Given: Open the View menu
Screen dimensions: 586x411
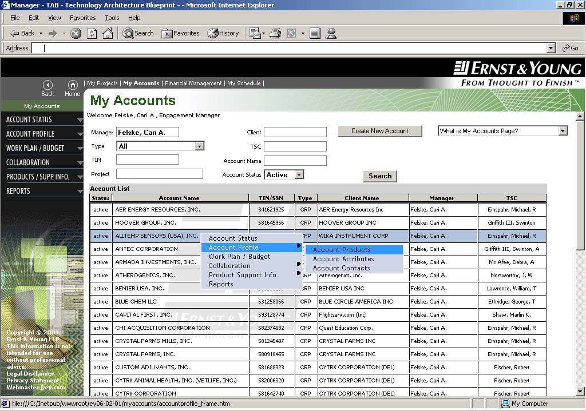Looking at the screenshot, I should point(54,18).
